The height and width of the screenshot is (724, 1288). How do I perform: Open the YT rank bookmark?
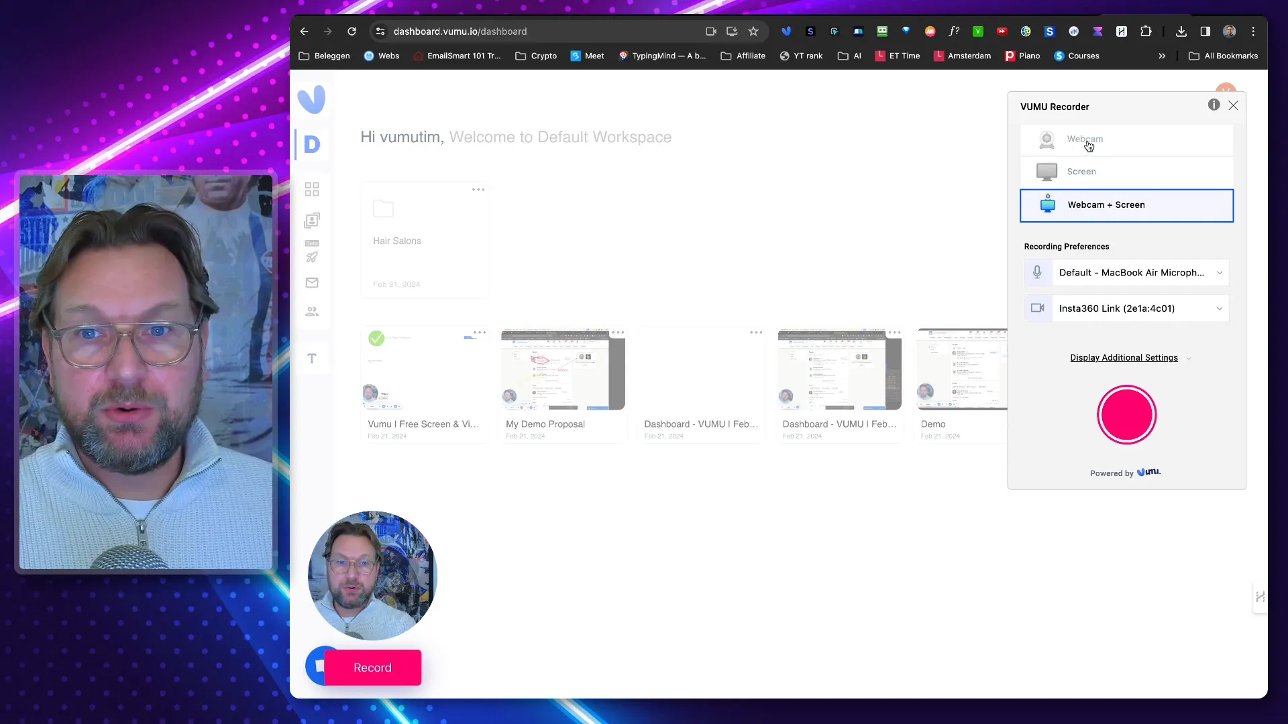[x=801, y=56]
